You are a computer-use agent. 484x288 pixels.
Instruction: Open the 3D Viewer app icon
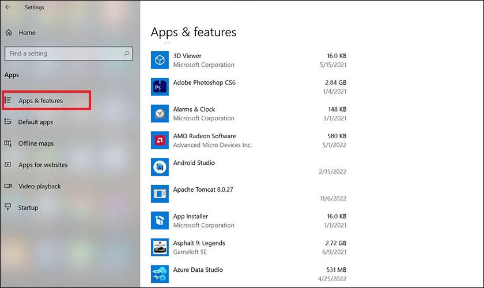160,60
